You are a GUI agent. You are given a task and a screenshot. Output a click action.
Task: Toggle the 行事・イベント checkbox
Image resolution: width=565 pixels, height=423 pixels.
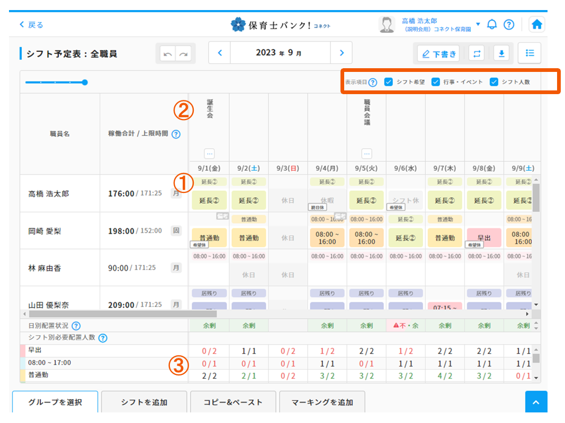[436, 82]
